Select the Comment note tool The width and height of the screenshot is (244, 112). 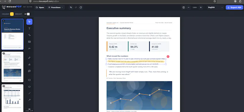pyautogui.click(x=29, y=71)
